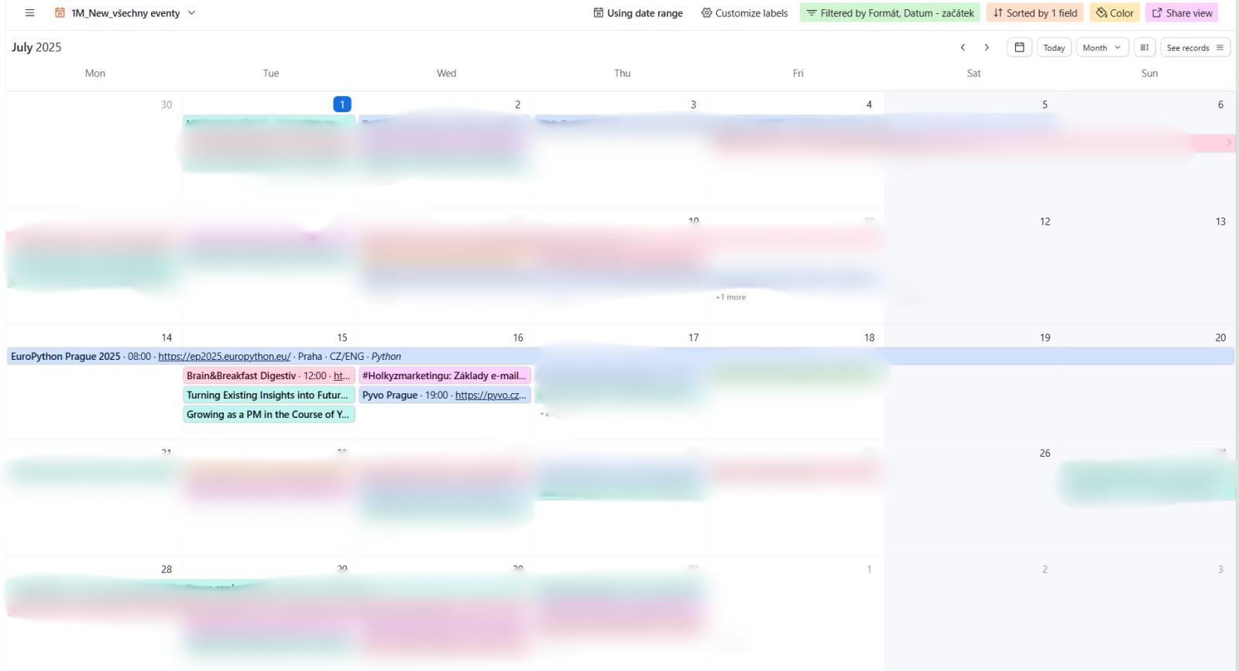
Task: Open Using date range settings
Action: click(x=638, y=13)
